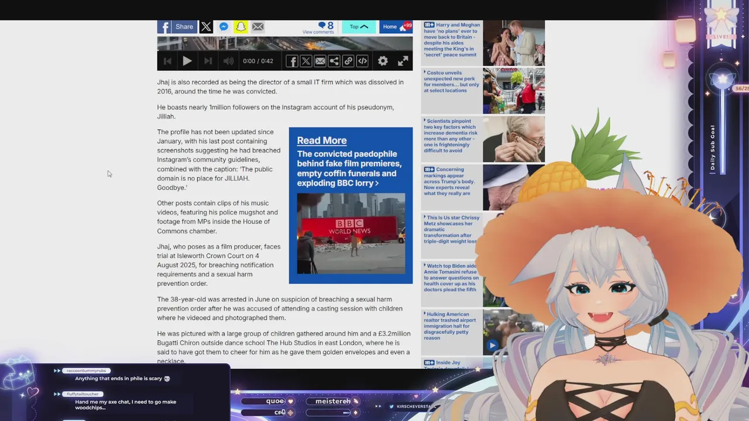Open the dementia story photo thumbnail
Screen dimensions: 749x421
(514, 139)
